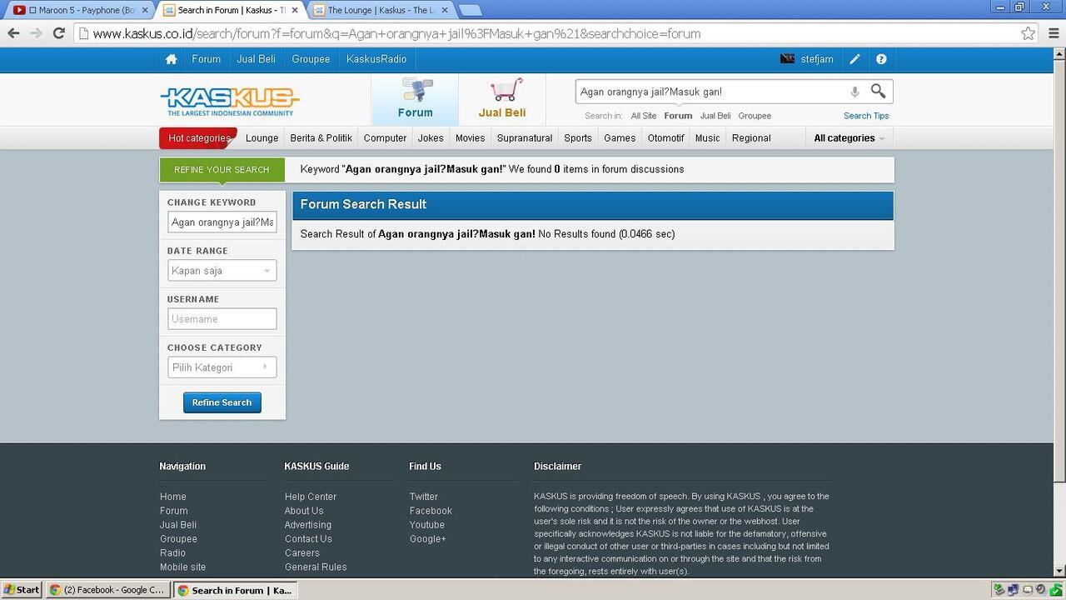Screen dimensions: 1066x600
Task: Click the magnifying glass search icon
Action: point(879,91)
